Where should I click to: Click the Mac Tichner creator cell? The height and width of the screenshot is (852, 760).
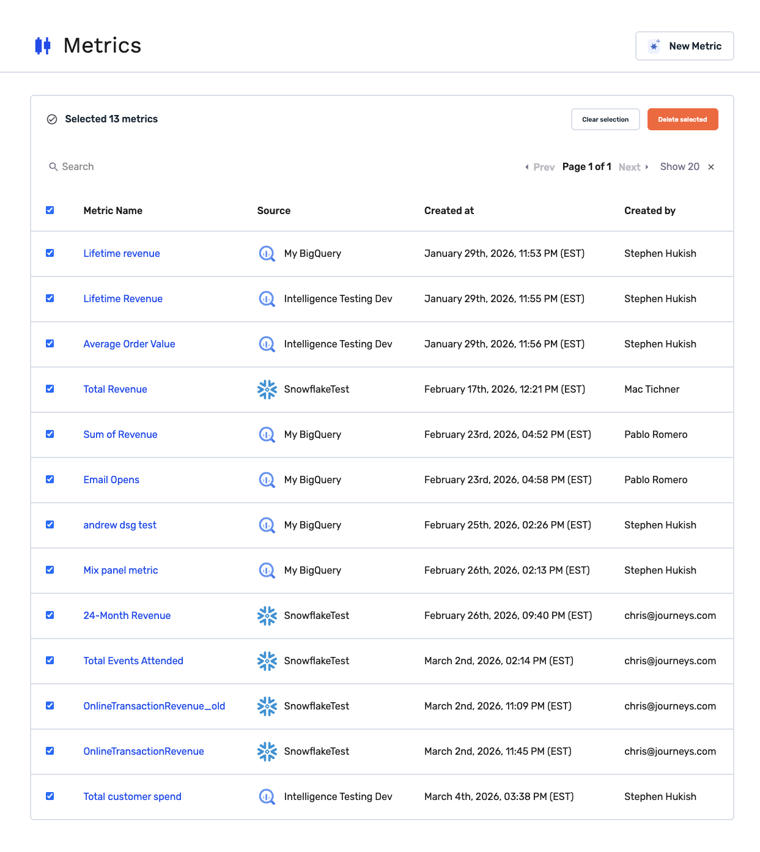652,390
